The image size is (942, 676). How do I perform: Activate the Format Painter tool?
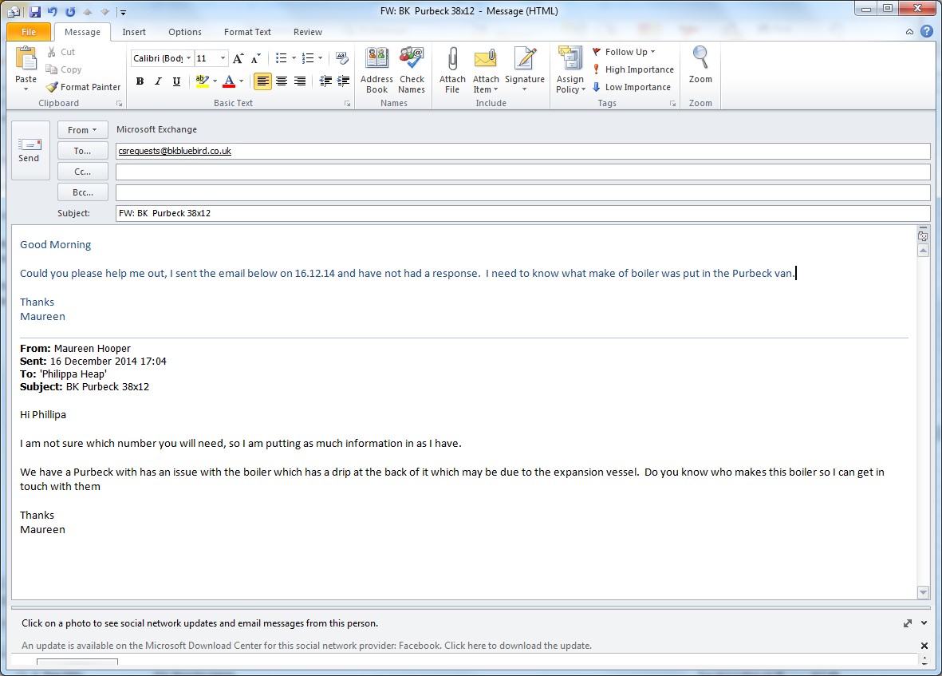pyautogui.click(x=84, y=87)
